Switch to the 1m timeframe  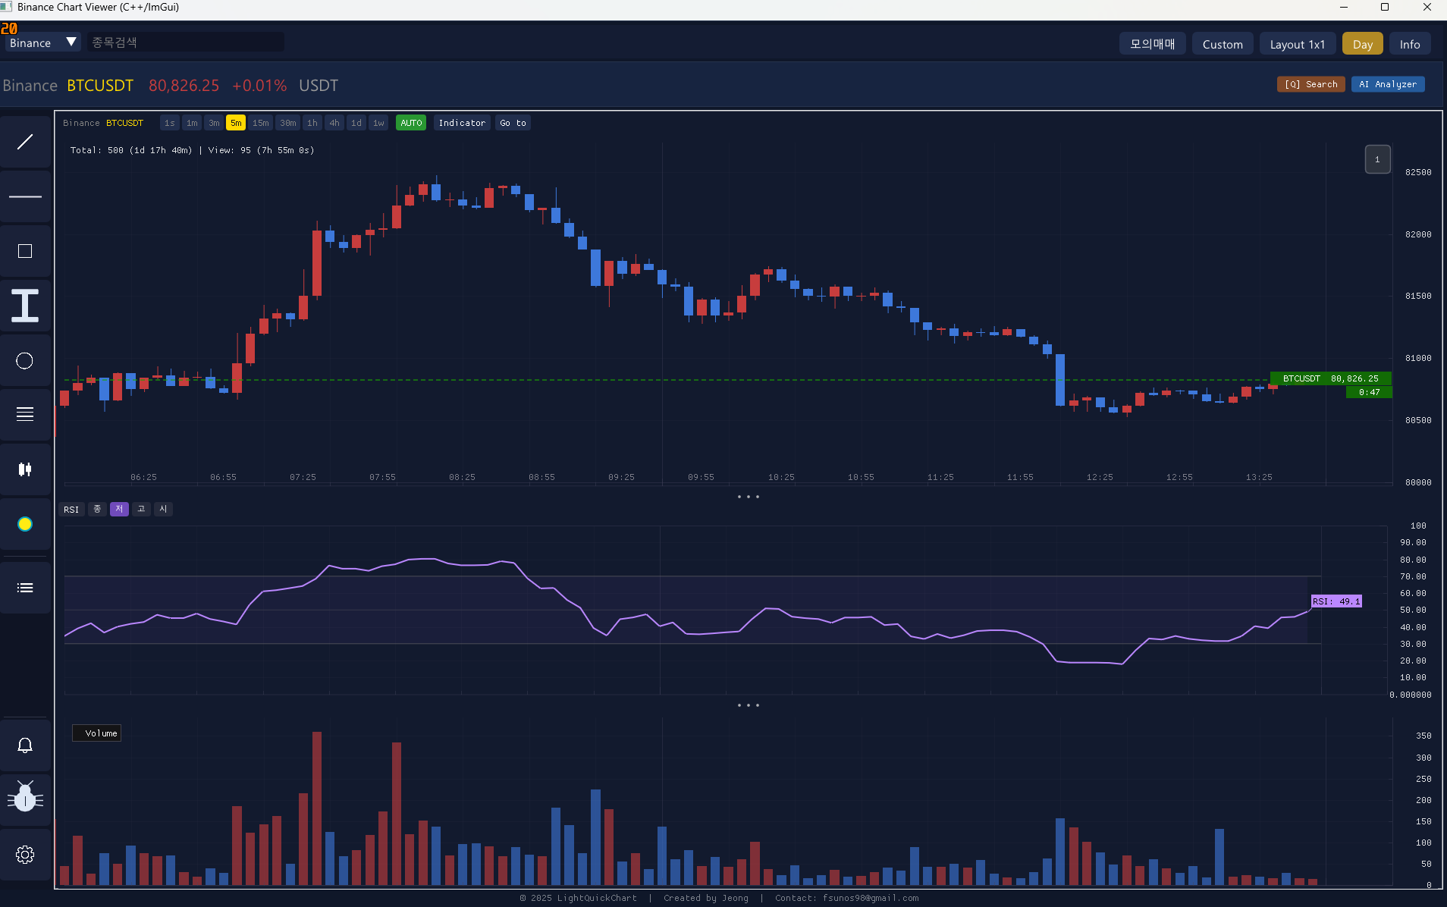pyautogui.click(x=192, y=123)
